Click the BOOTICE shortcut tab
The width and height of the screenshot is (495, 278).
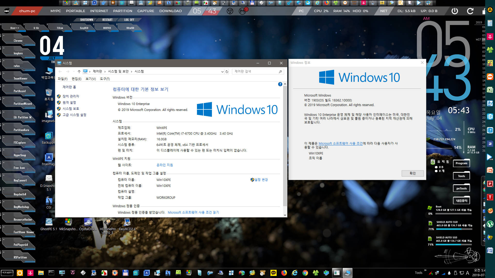pyautogui.click(x=107, y=28)
